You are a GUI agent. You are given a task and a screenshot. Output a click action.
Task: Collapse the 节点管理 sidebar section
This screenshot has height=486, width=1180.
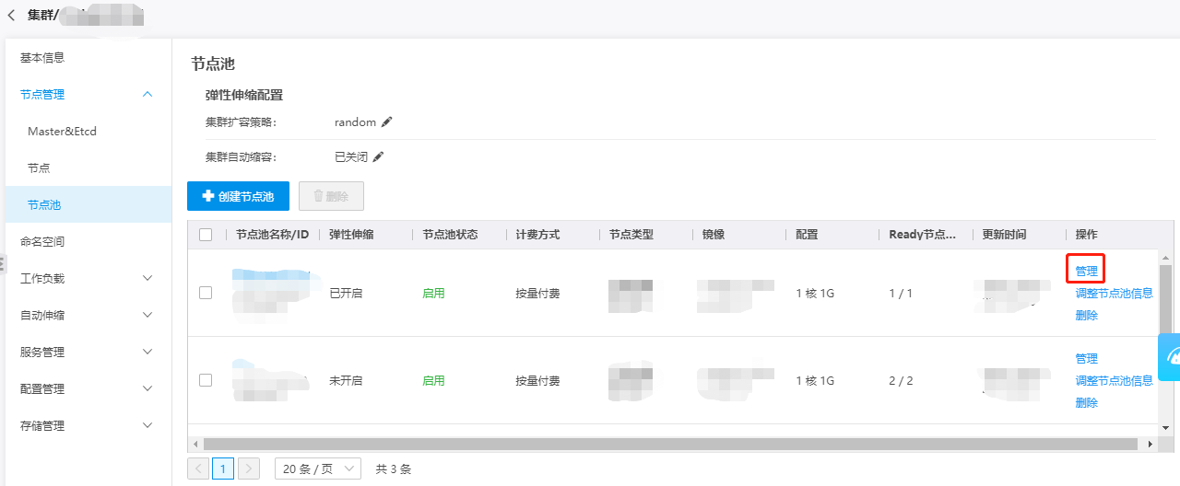coord(147,94)
